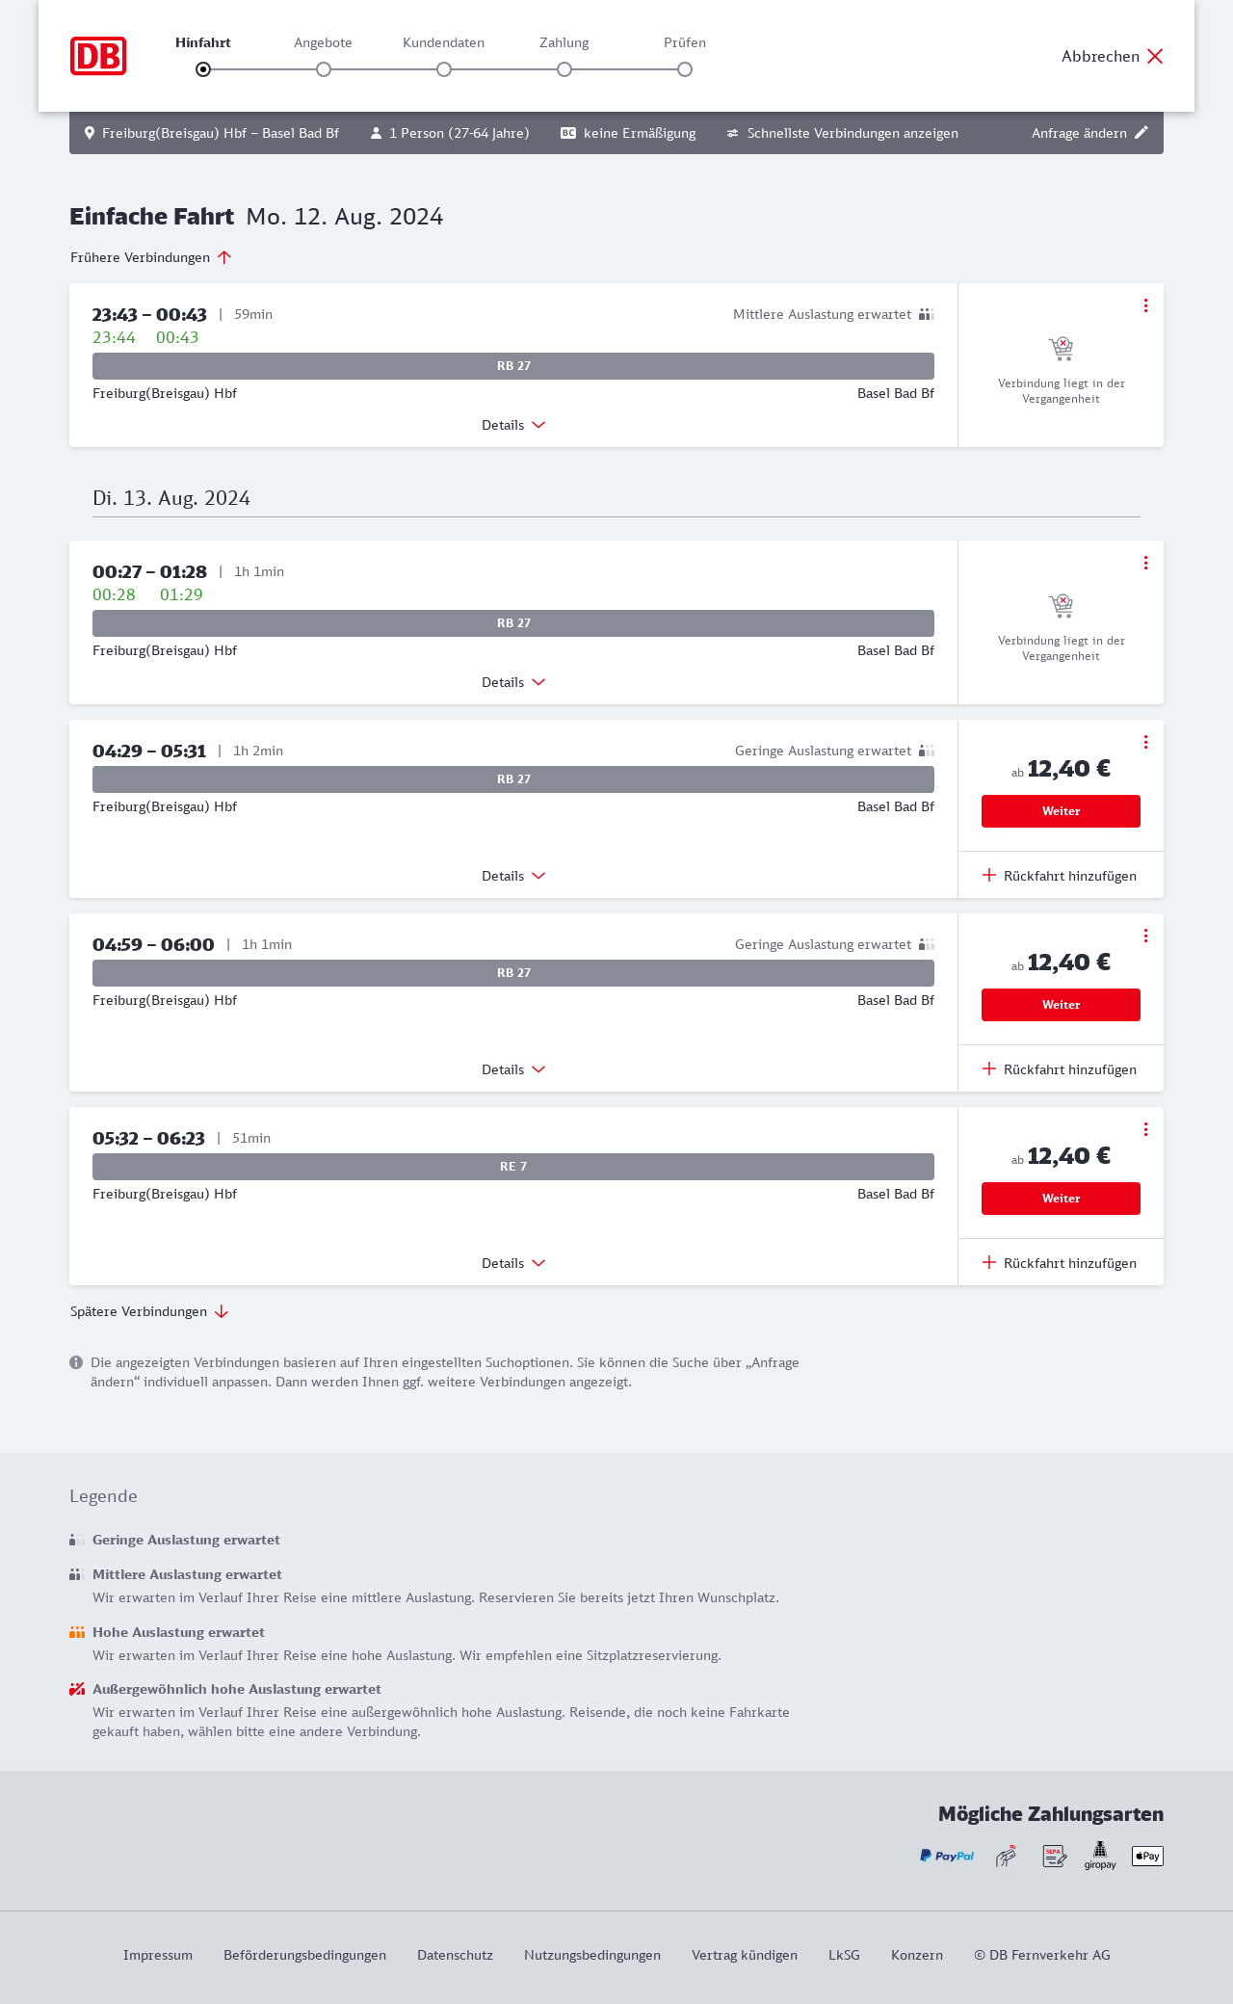This screenshot has width=1233, height=2004.
Task: Expand Details for the 05:32 RE 7 connection
Action: tap(513, 1263)
